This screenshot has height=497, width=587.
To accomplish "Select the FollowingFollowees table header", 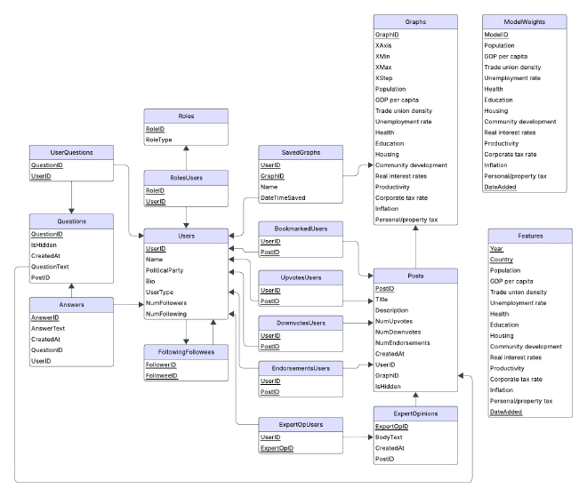I will 185,351.
